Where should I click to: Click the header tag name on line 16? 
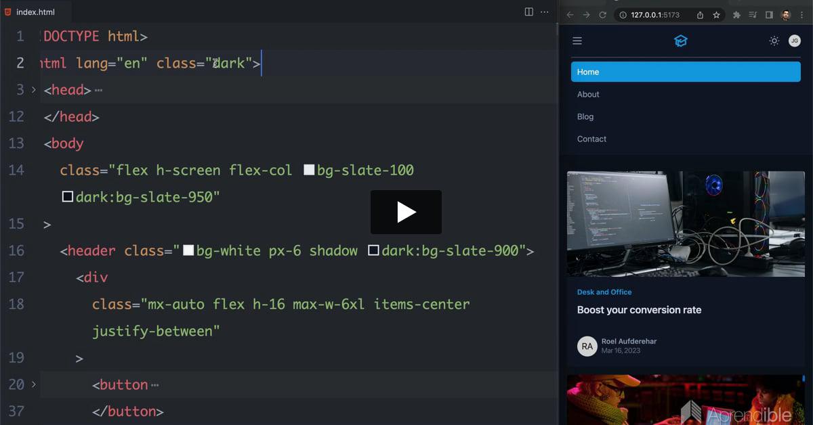91,250
